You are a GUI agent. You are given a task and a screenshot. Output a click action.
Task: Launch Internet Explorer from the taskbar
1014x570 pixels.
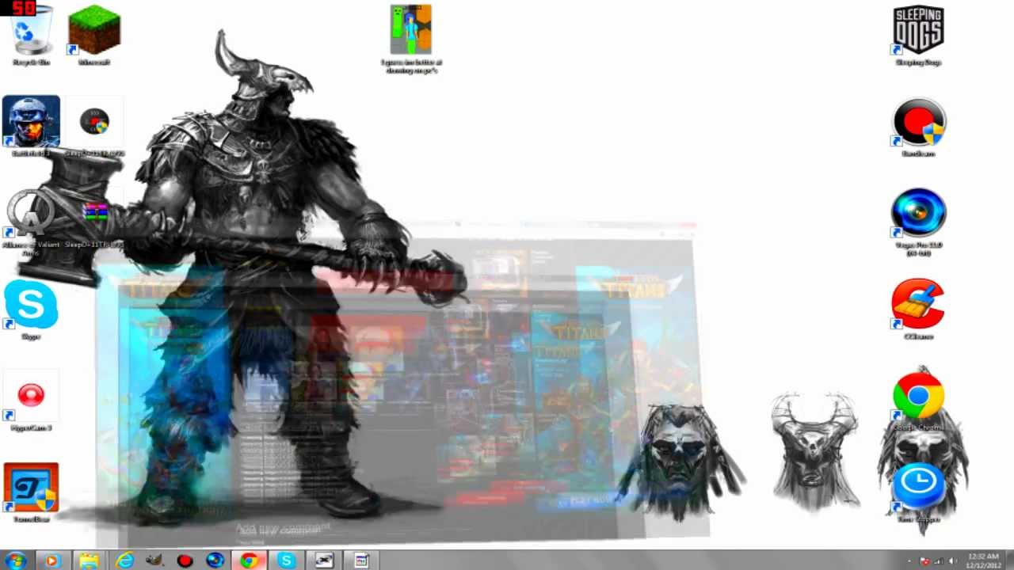click(124, 560)
